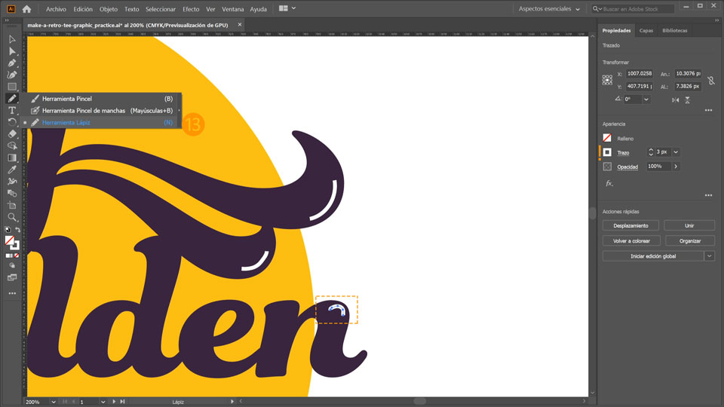Show more Transformar options
This screenshot has height=407, width=724.
pyautogui.click(x=709, y=110)
